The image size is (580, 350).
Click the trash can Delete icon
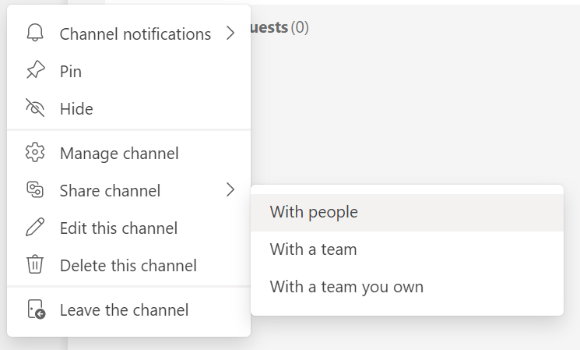[35, 265]
